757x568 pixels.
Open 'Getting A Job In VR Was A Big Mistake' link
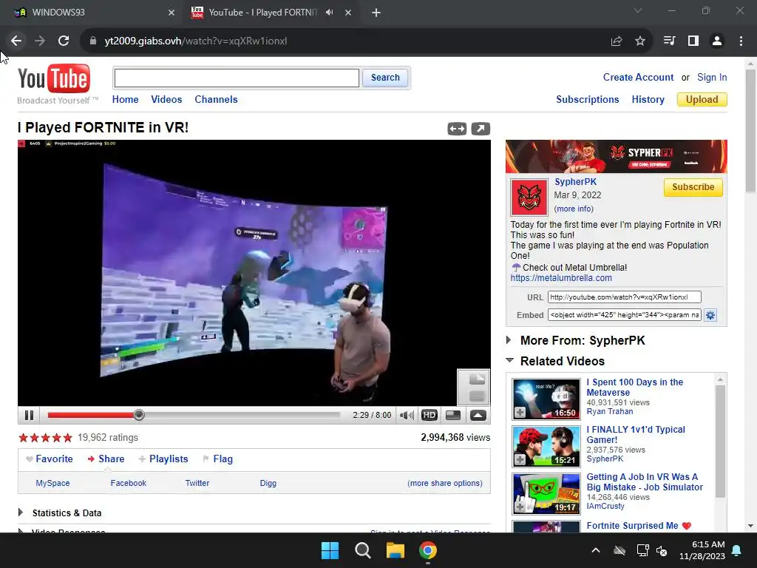pos(645,482)
